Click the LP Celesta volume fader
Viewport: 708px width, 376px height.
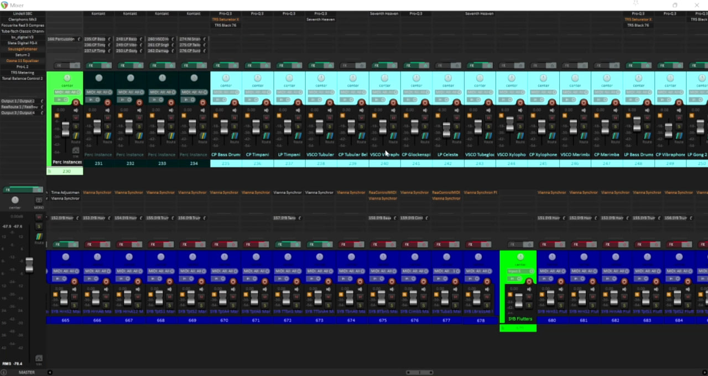tap(446, 129)
